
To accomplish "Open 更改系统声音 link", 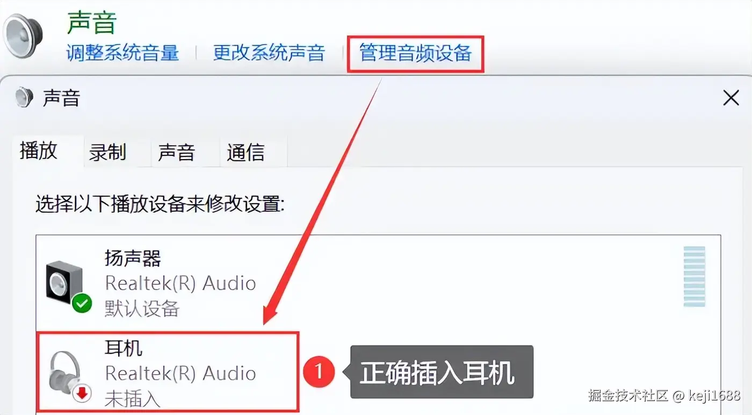I will (269, 53).
